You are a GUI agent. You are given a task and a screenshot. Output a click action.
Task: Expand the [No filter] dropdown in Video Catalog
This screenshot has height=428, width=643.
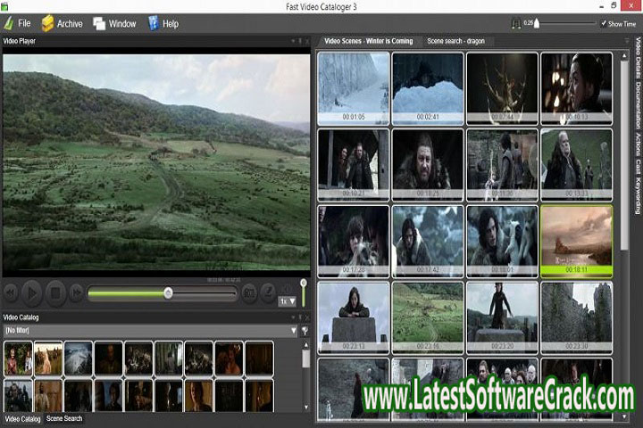point(293,331)
